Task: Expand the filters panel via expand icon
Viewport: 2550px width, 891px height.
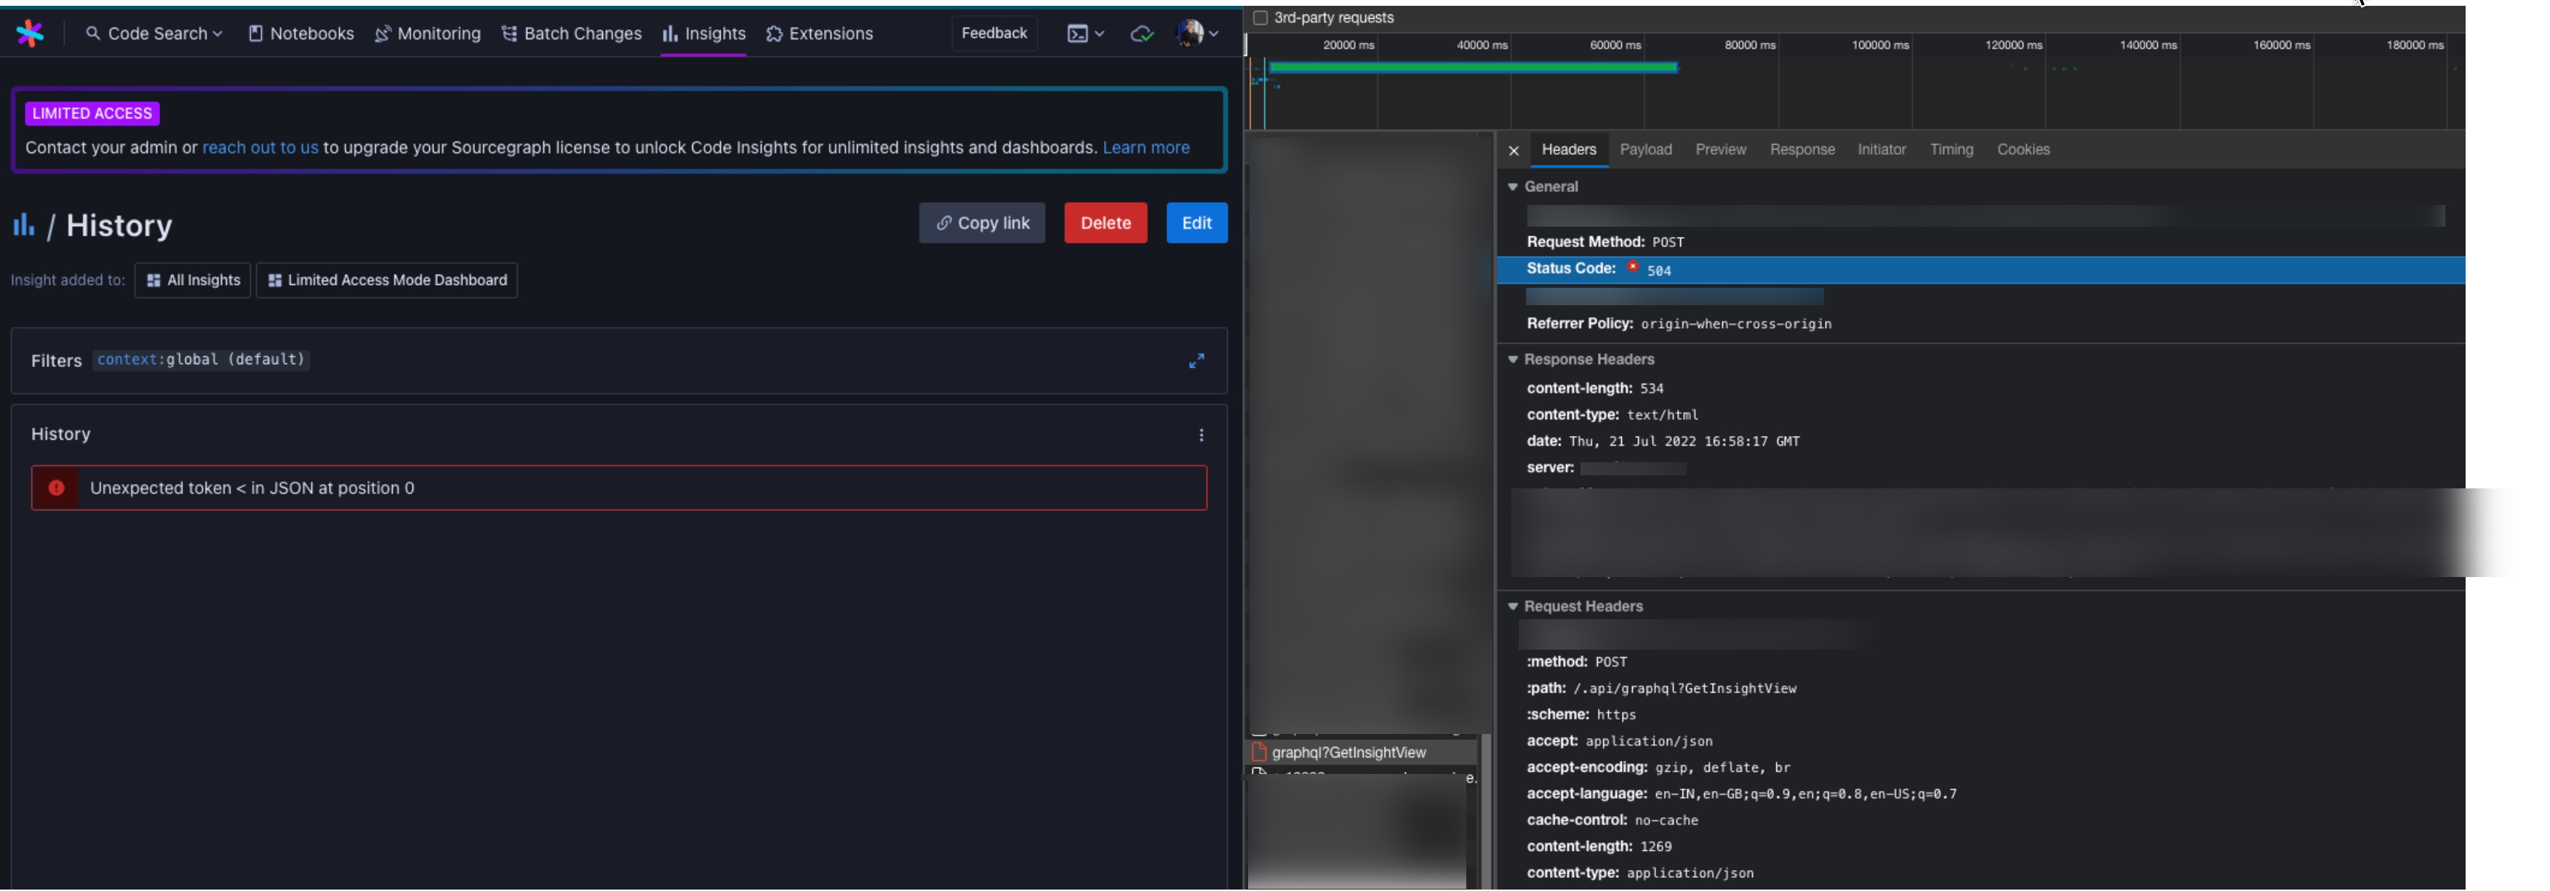Action: pyautogui.click(x=1196, y=361)
